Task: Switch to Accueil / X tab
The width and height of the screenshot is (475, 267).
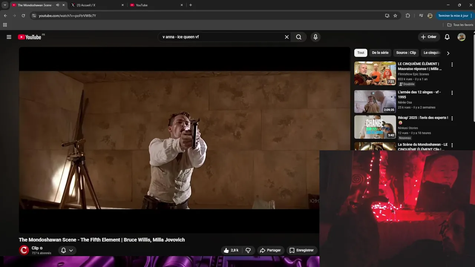Action: coord(96,5)
